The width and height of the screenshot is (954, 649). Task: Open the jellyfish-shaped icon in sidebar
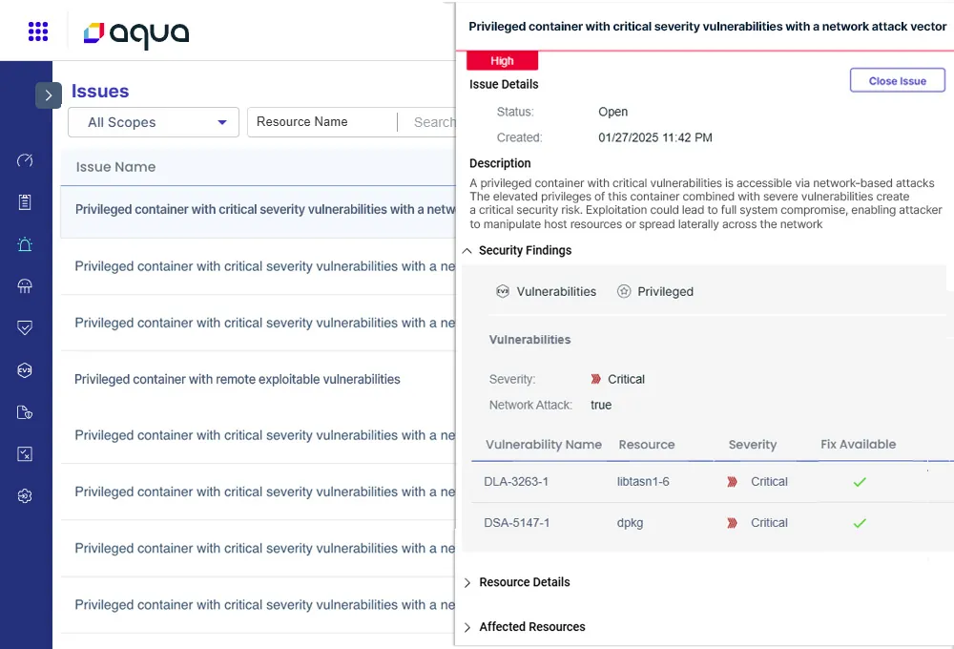pyautogui.click(x=25, y=286)
